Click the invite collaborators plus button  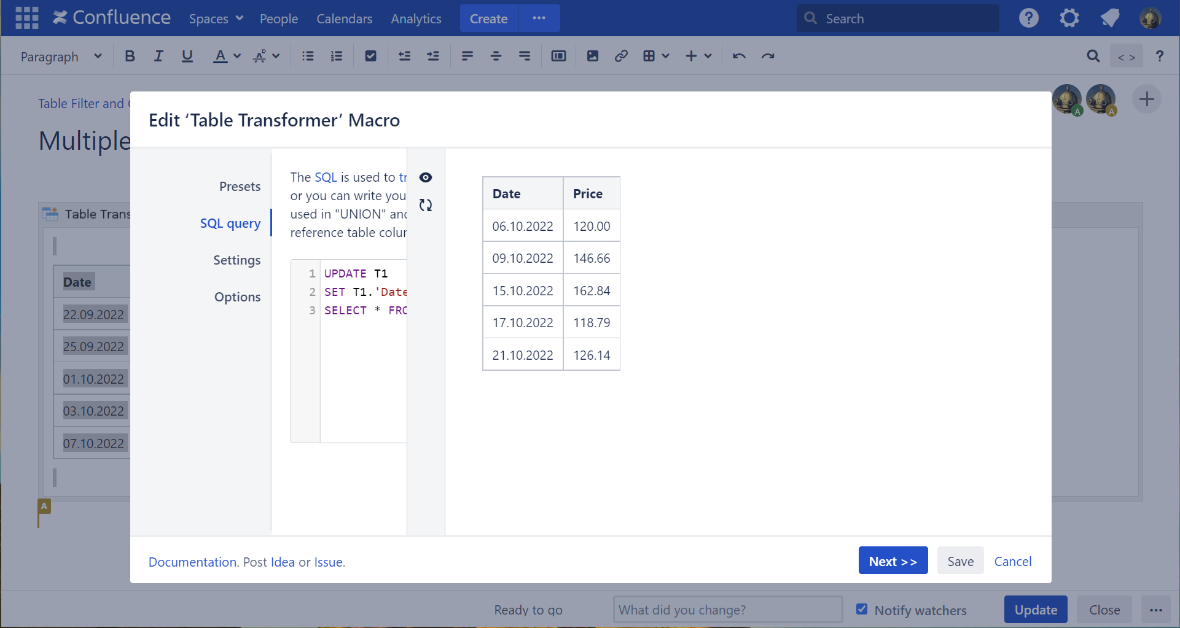[1147, 99]
